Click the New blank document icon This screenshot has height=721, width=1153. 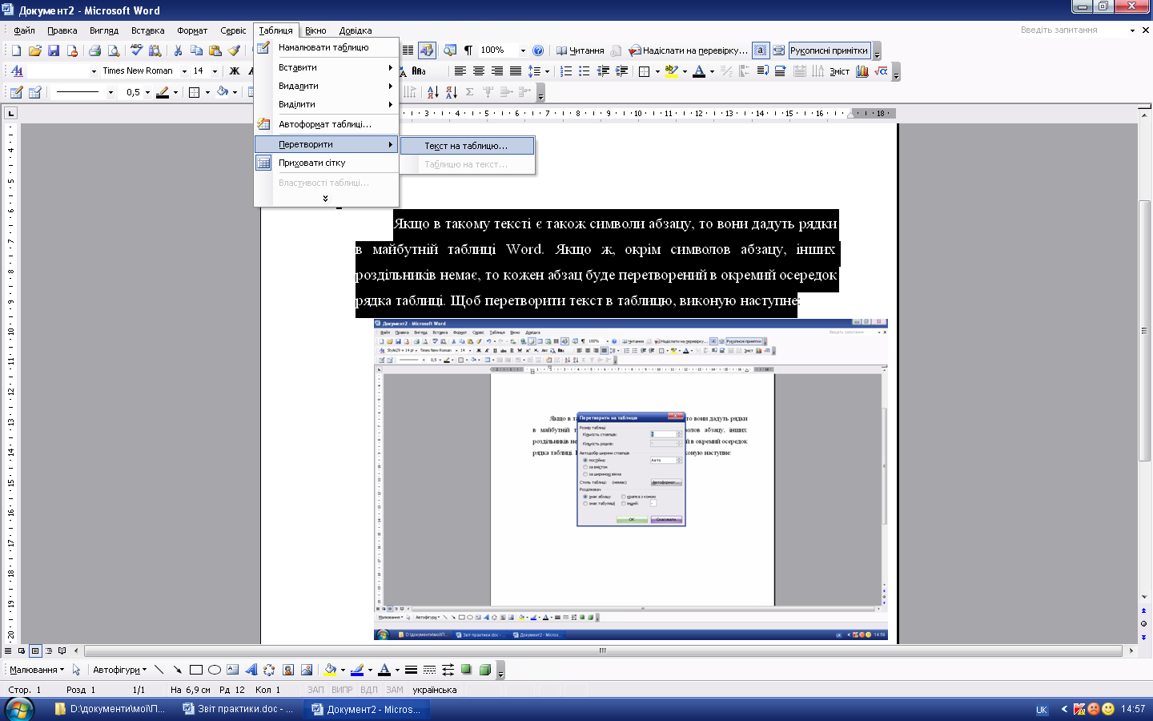pos(16,50)
